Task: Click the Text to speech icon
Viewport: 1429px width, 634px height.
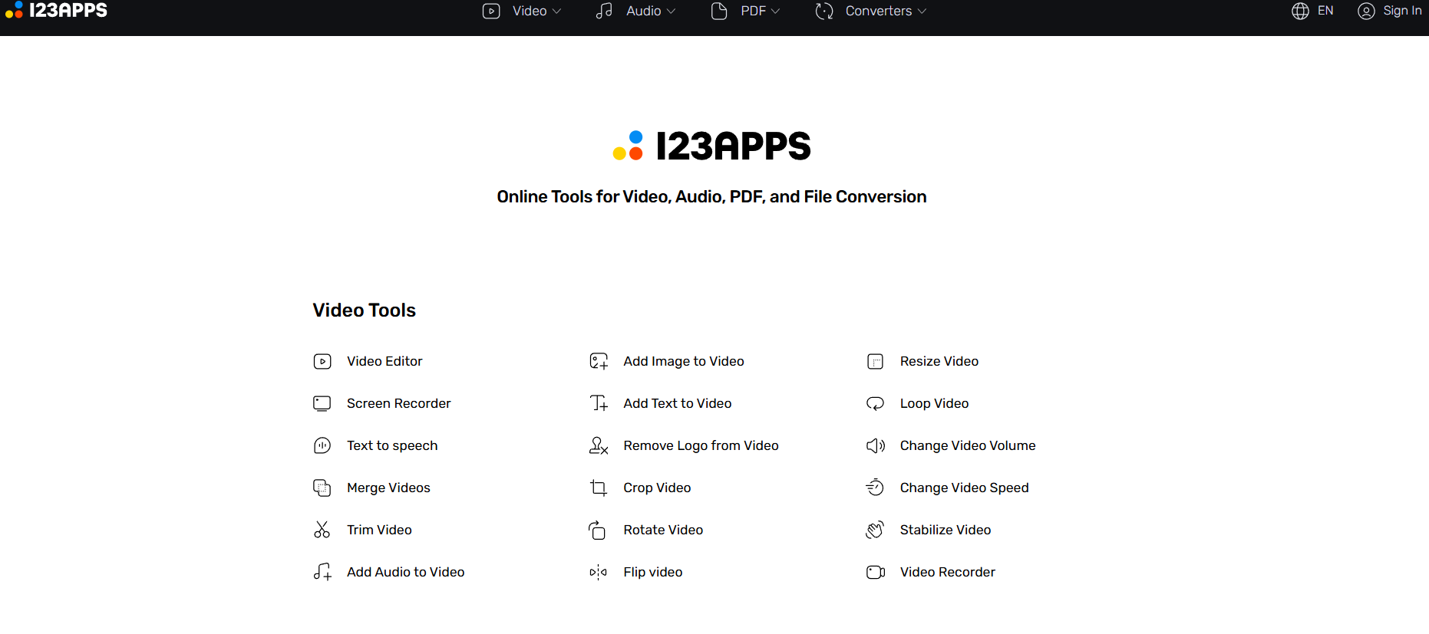Action: point(322,445)
